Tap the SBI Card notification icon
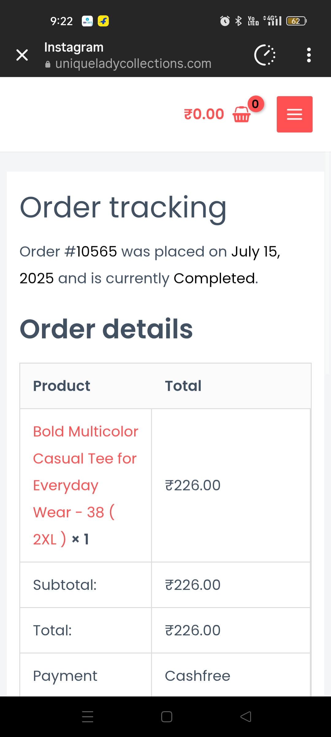Viewport: 331px width, 737px height. tap(87, 21)
